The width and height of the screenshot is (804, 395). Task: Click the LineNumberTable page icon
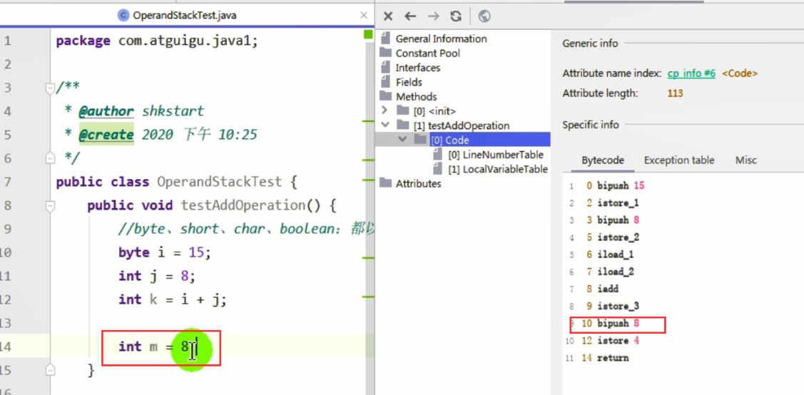point(437,154)
